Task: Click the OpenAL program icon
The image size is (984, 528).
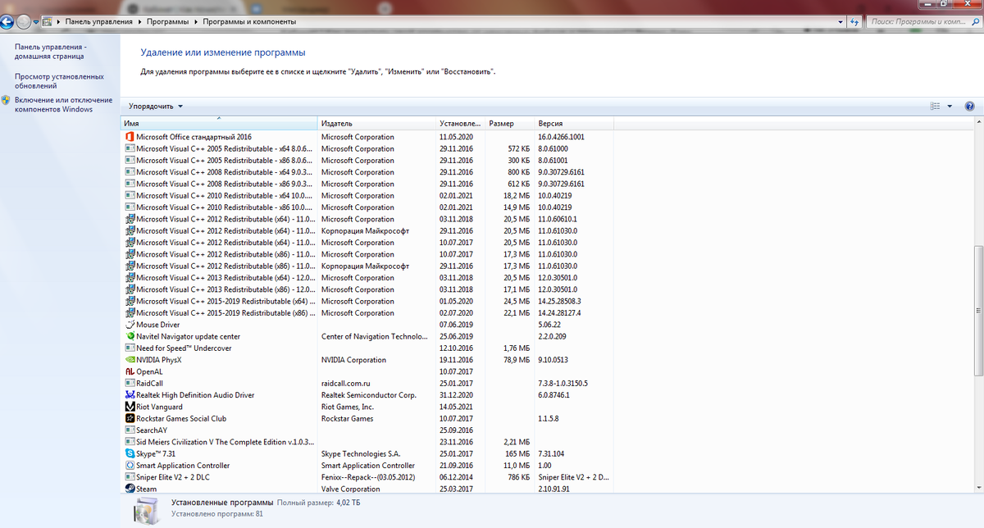Action: (130, 371)
